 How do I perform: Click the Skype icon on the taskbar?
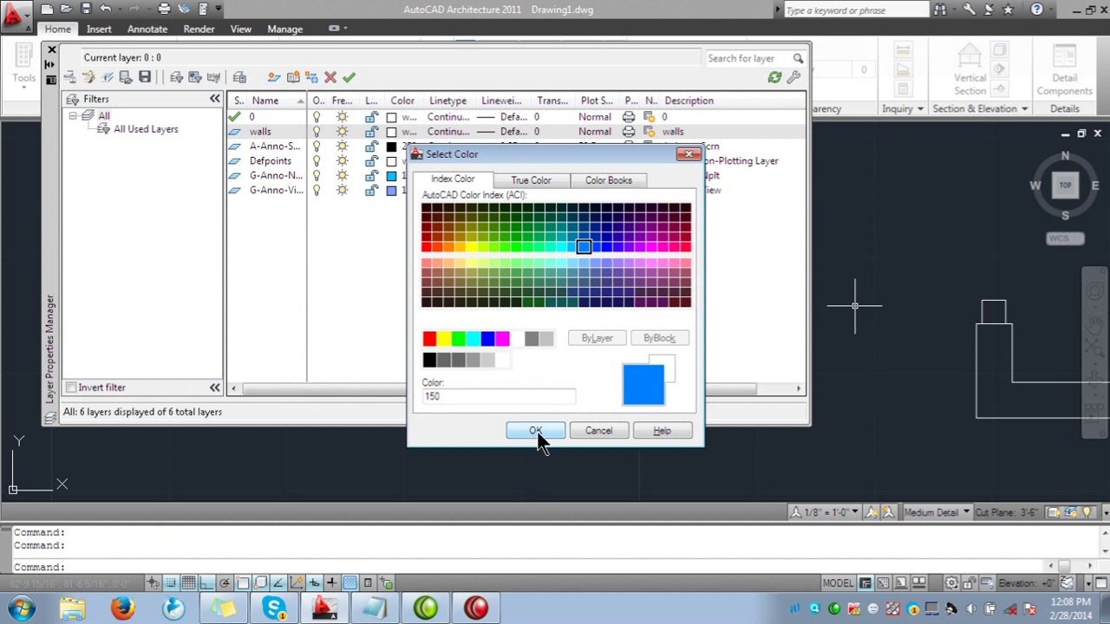[275, 608]
